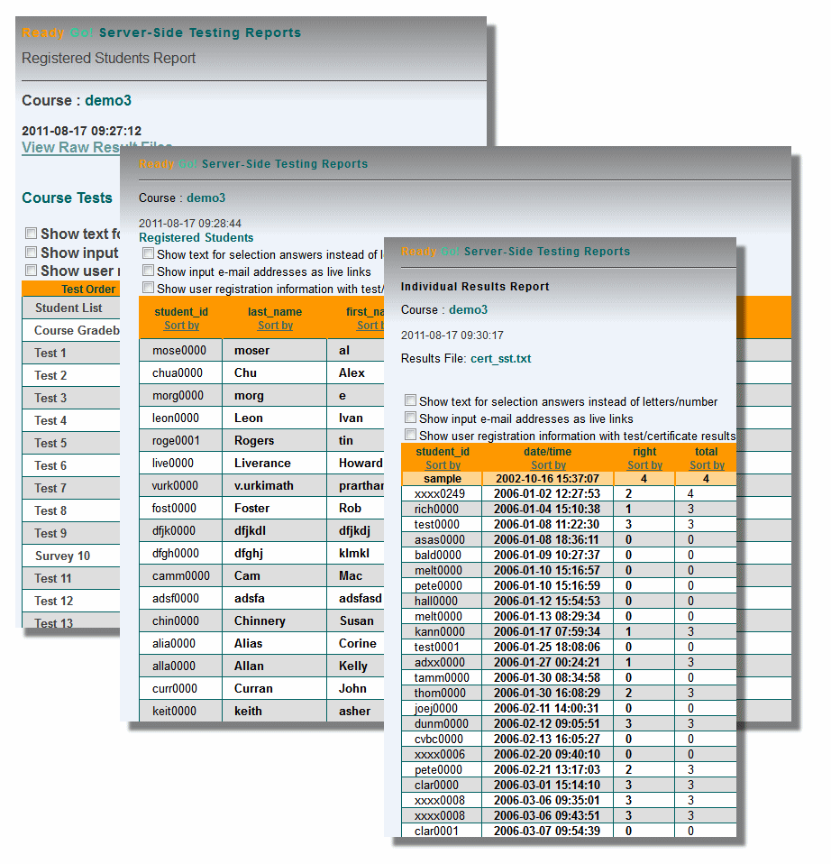Click the sample row in Individual Results
Screen dimensions: 831x864
point(569,479)
